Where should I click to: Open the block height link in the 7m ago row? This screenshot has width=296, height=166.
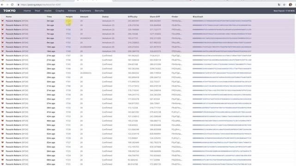pyautogui.click(x=68, y=34)
